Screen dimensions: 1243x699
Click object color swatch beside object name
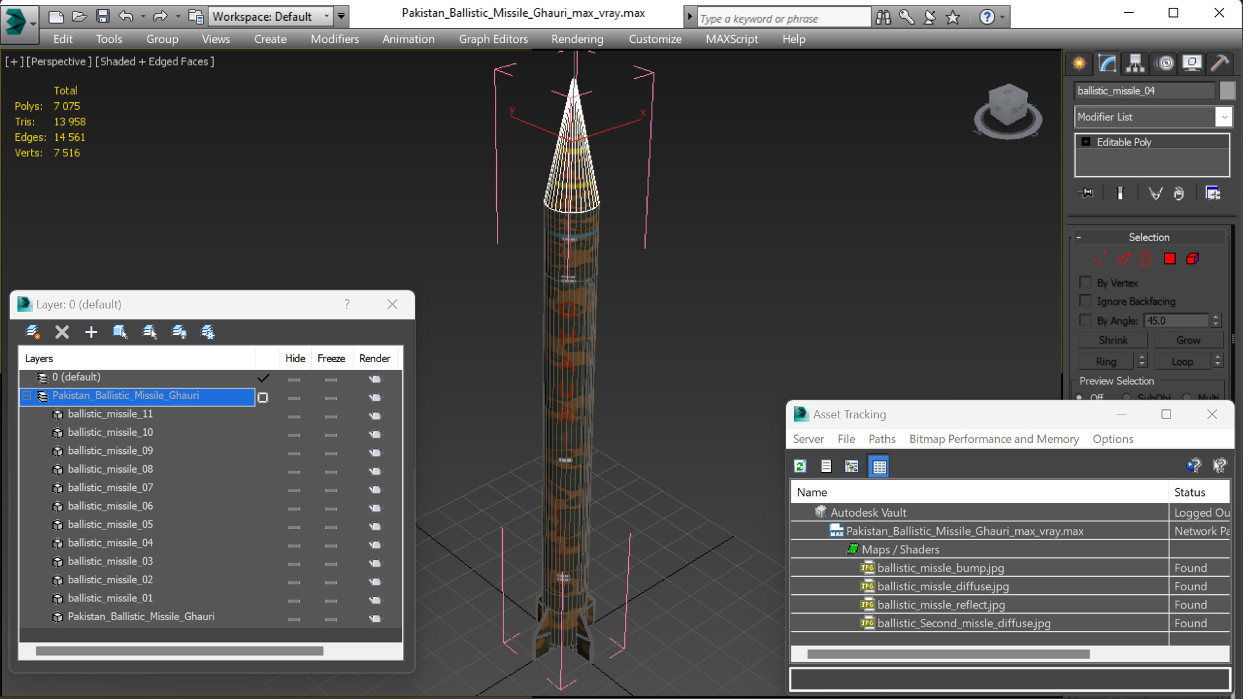[x=1226, y=91]
